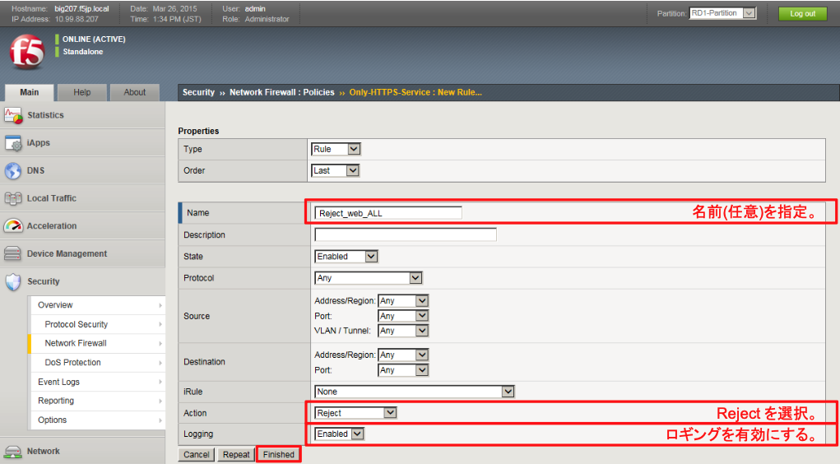Screen dimensions: 840x464
Task: Click the Security shield icon
Action: (x=13, y=282)
